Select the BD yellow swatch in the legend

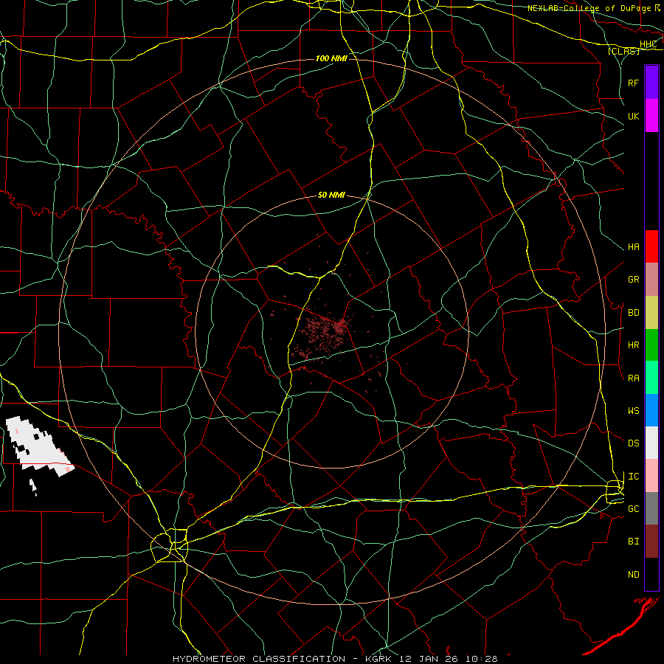coord(651,313)
